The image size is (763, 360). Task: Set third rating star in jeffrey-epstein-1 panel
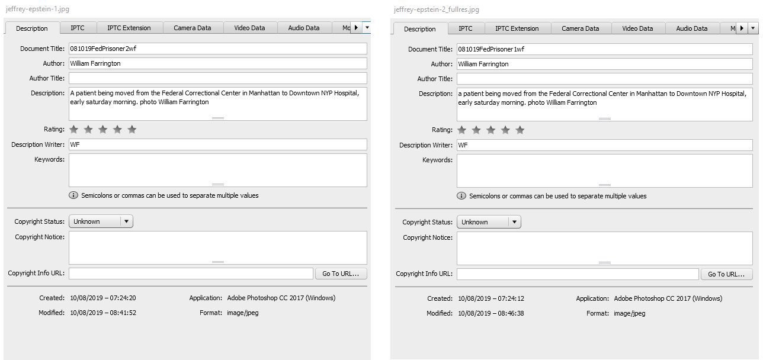click(x=103, y=129)
